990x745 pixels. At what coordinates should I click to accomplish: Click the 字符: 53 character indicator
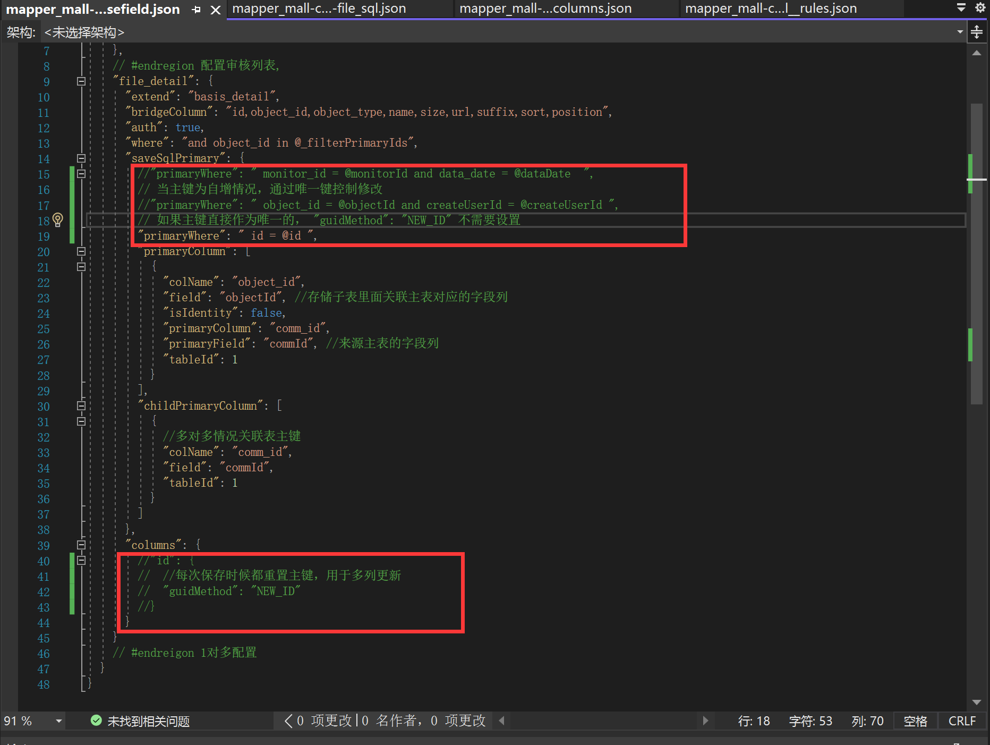[x=810, y=721]
